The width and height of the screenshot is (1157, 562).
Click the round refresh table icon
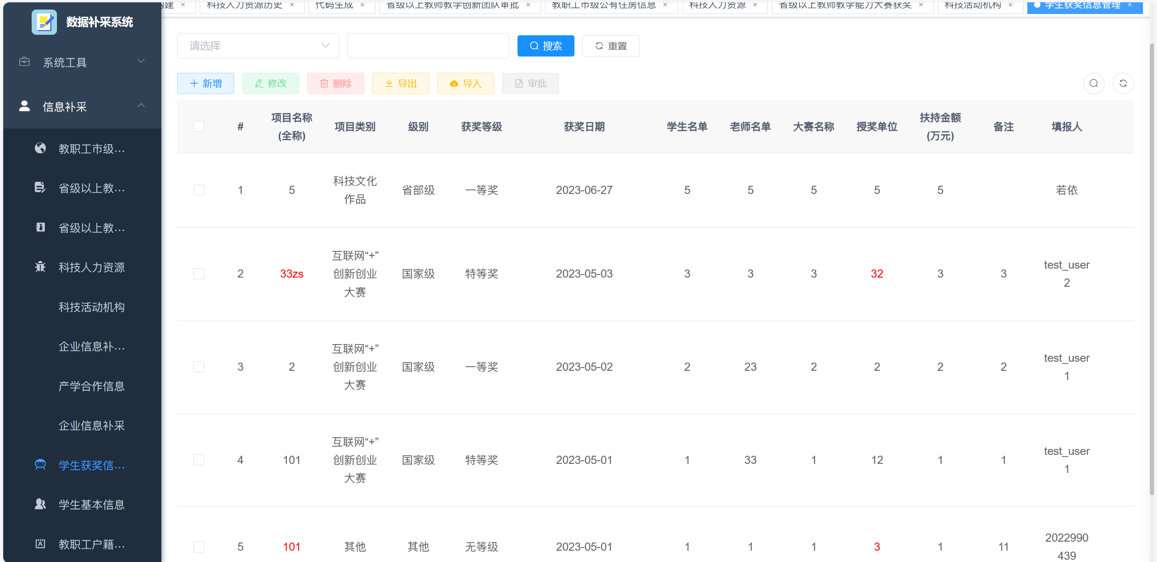[1123, 84]
